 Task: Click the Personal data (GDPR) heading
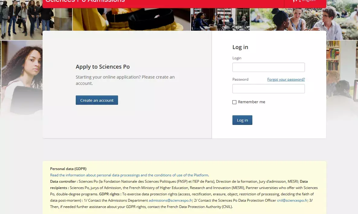(68, 169)
